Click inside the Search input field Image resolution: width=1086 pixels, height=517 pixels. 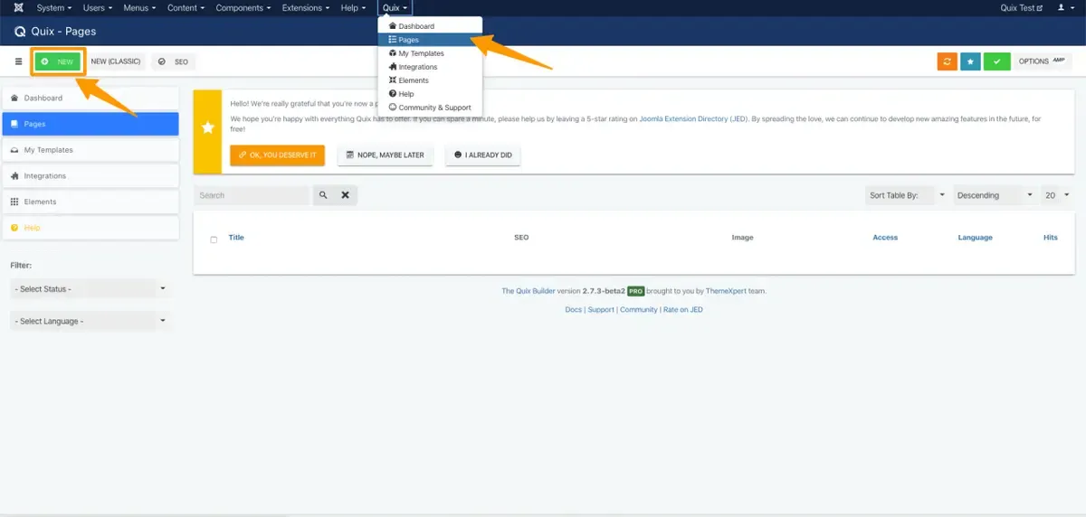(x=252, y=195)
